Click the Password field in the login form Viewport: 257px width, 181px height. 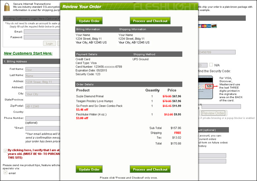point(42,37)
